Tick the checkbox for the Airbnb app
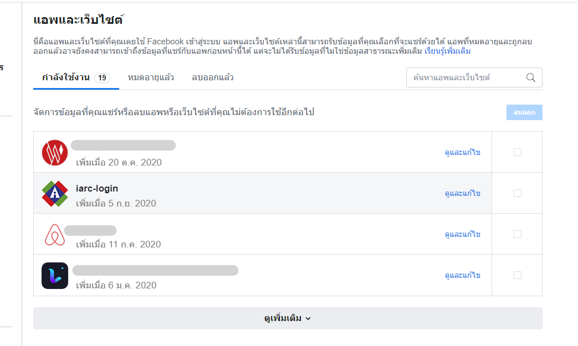Screen dimensions: 578x346 [517, 234]
